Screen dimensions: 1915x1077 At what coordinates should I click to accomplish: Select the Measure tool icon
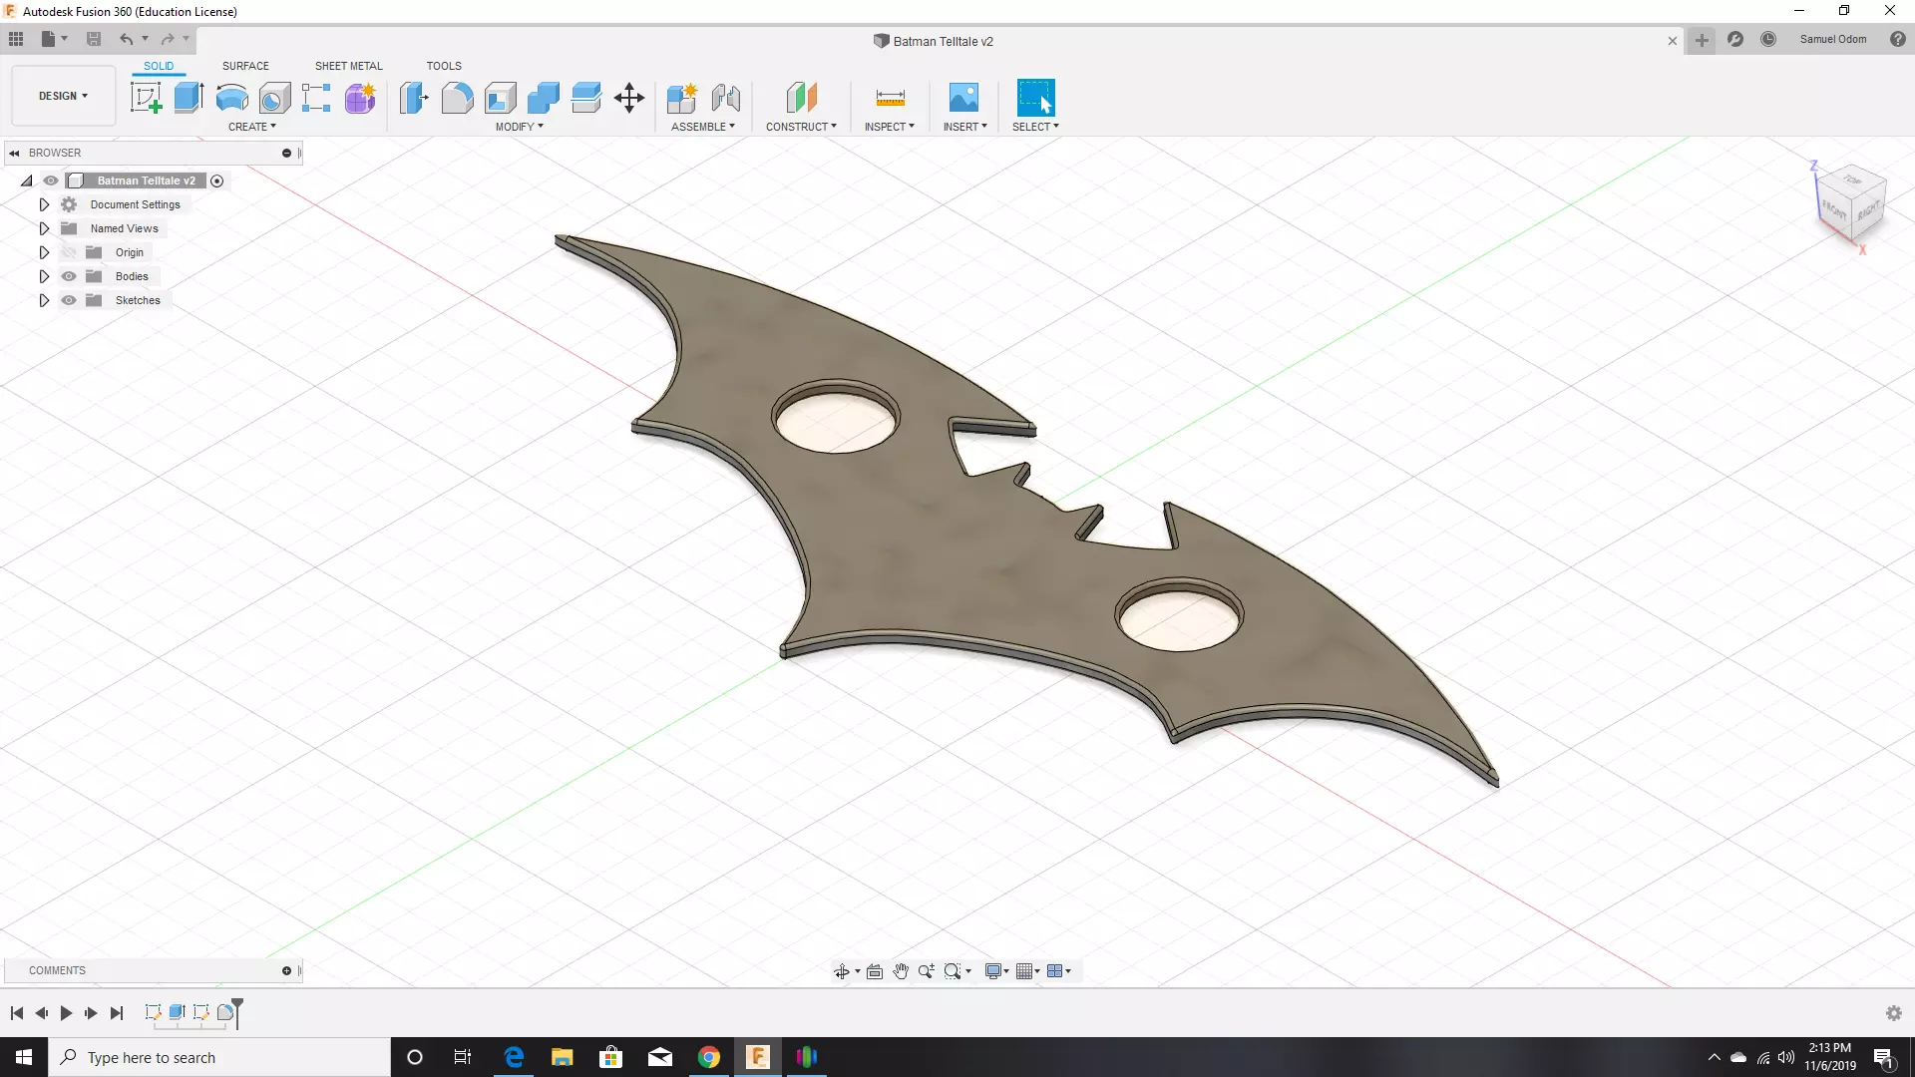(890, 98)
